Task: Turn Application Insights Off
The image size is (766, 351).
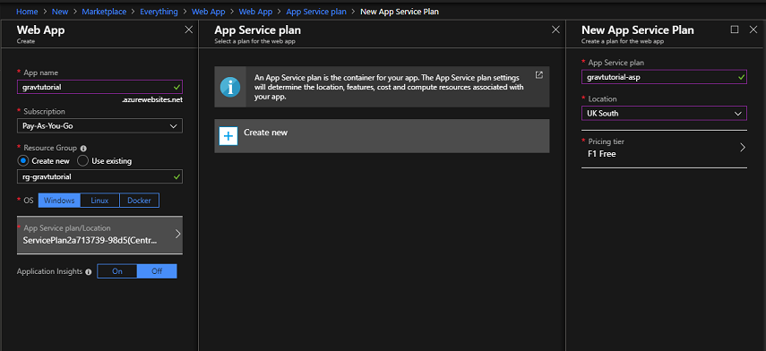Action: pyautogui.click(x=157, y=271)
